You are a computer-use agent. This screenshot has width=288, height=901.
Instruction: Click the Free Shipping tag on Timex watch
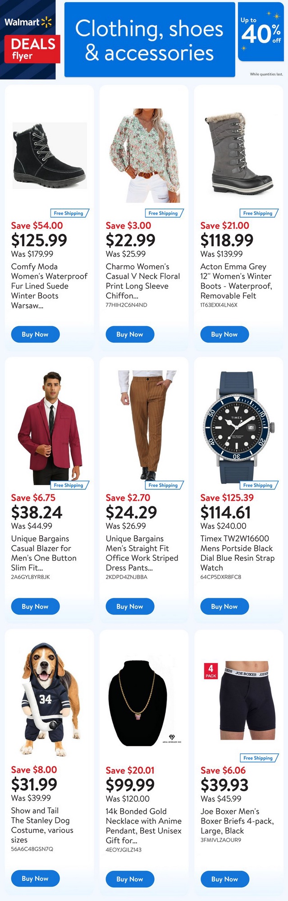[258, 485]
